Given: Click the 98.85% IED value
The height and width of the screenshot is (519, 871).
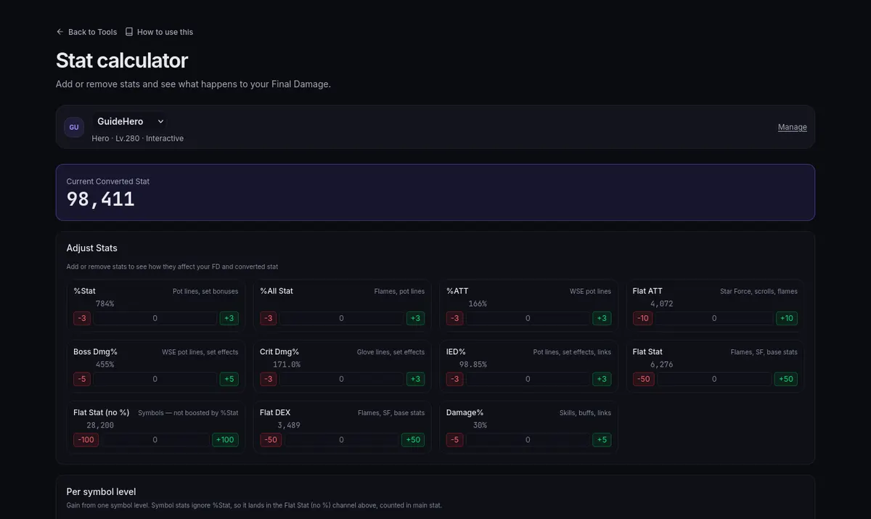Looking at the screenshot, I should (x=473, y=364).
